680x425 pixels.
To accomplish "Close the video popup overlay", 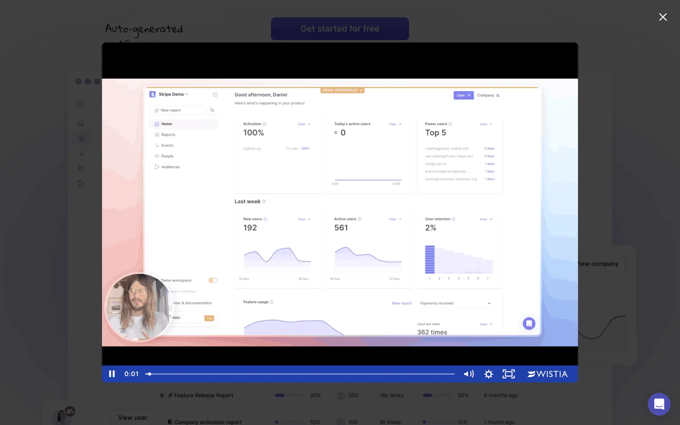I will coord(663,17).
